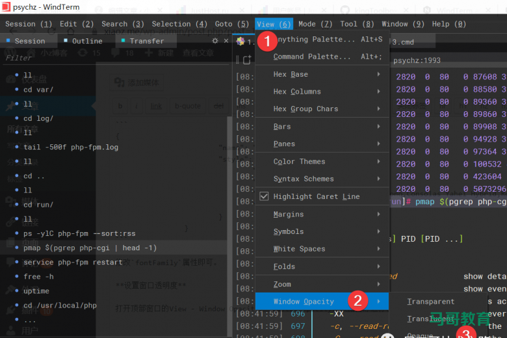This screenshot has width=507, height=338.
Task: Click the terminal tab's colorful icon
Action: [241, 42]
